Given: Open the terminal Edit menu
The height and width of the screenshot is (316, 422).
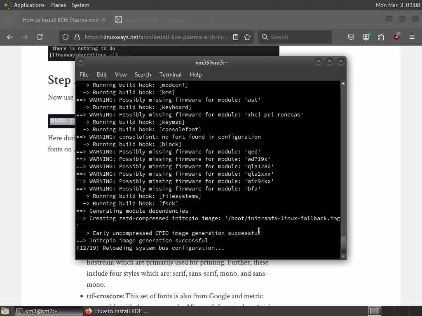Looking at the screenshot, I should (x=102, y=75).
